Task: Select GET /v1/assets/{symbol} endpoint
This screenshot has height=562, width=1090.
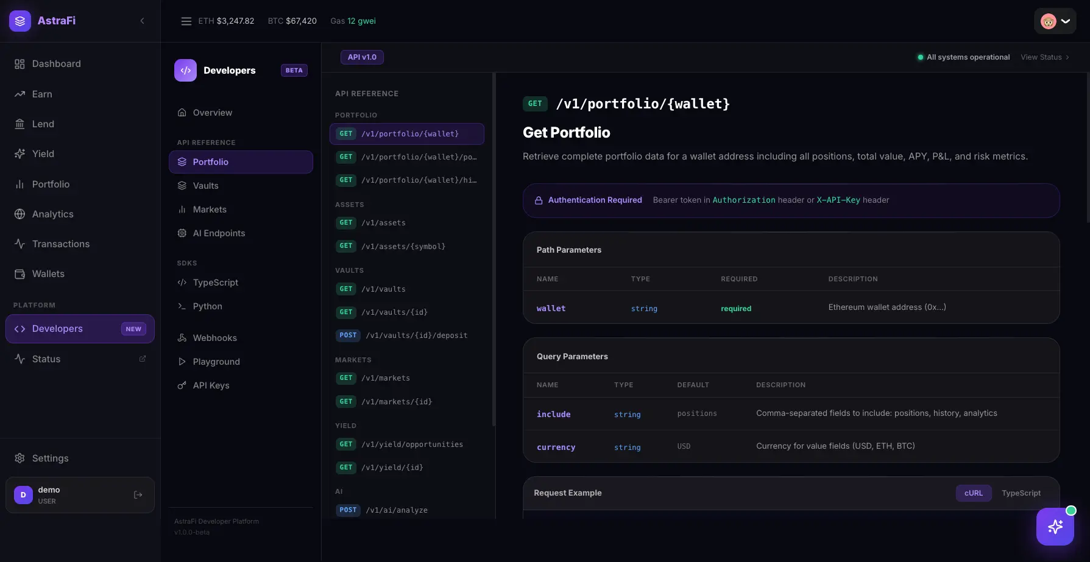Action: point(407,246)
